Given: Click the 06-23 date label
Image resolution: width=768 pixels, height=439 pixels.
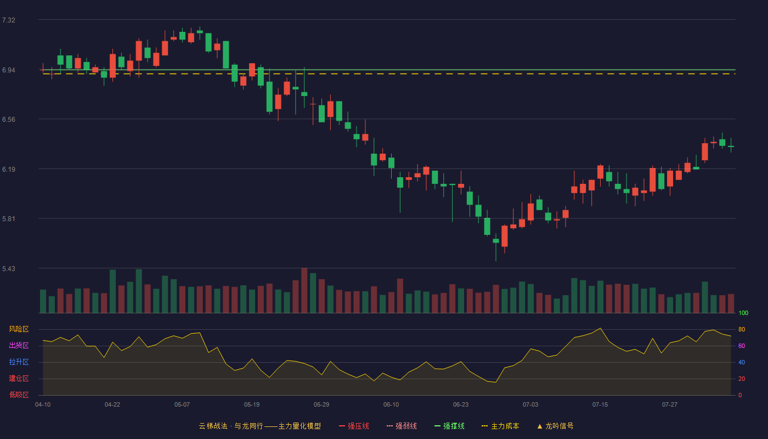Looking at the screenshot, I should 461,404.
